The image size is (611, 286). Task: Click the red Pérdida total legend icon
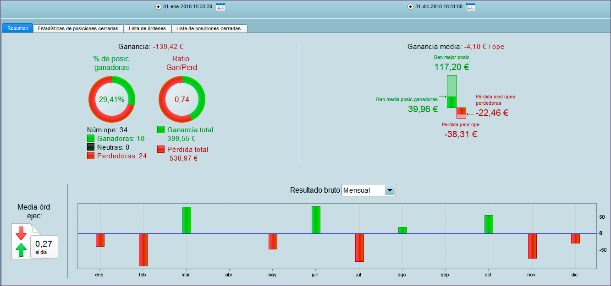pyautogui.click(x=160, y=150)
